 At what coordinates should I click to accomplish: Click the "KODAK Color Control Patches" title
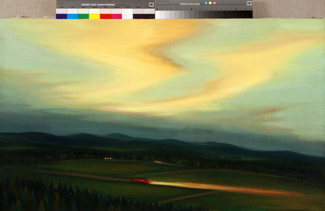[x=98, y=4]
